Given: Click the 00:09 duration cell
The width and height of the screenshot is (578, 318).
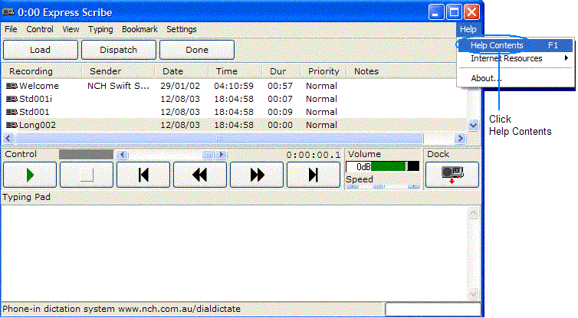Looking at the screenshot, I should [280, 112].
